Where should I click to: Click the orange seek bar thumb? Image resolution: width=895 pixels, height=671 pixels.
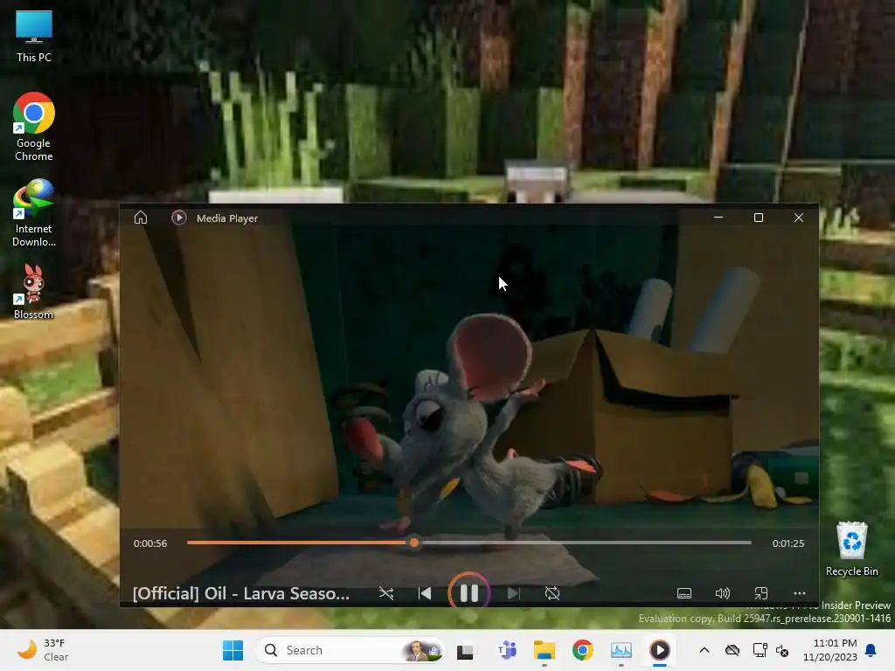click(x=414, y=543)
